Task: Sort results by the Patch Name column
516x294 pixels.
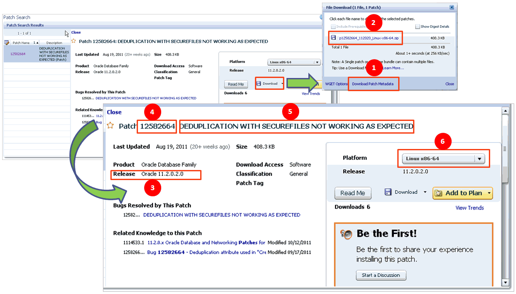Action: 21,43
